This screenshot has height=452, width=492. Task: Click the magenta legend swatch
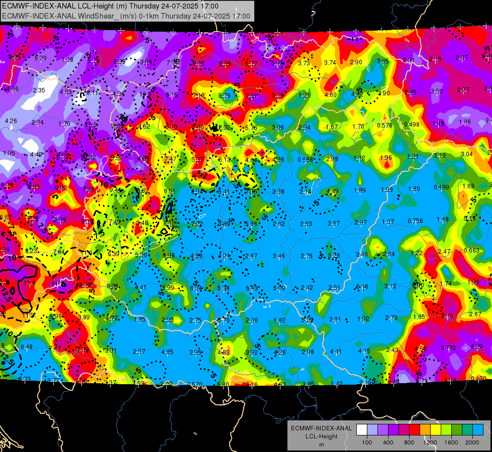(404, 429)
